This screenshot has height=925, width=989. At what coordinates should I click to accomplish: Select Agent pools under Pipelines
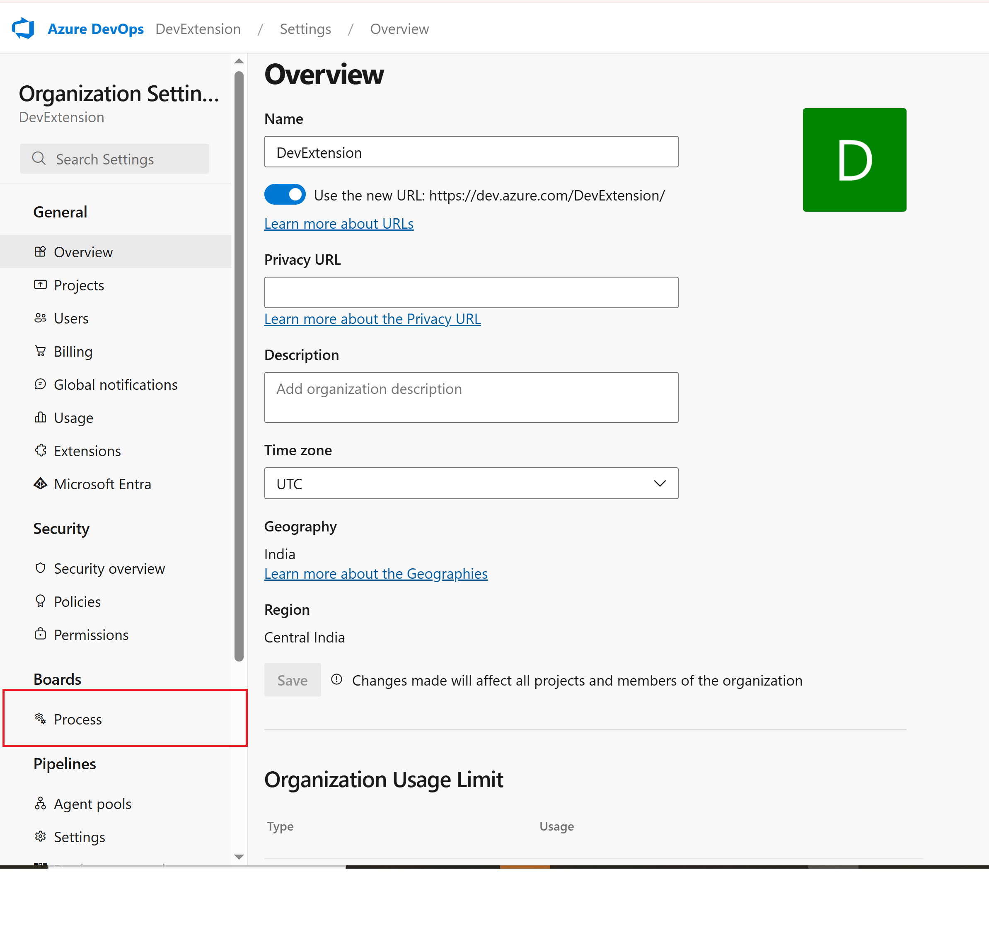[x=92, y=804]
